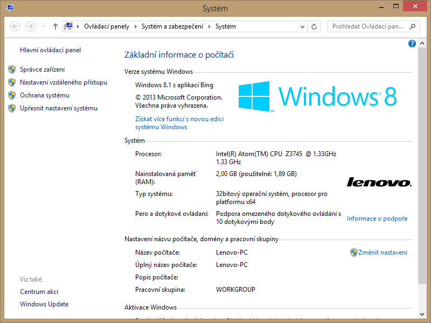This screenshot has width=431, height=323.
Task: Click the vertical scrollbar down arrow
Action: 421,313
